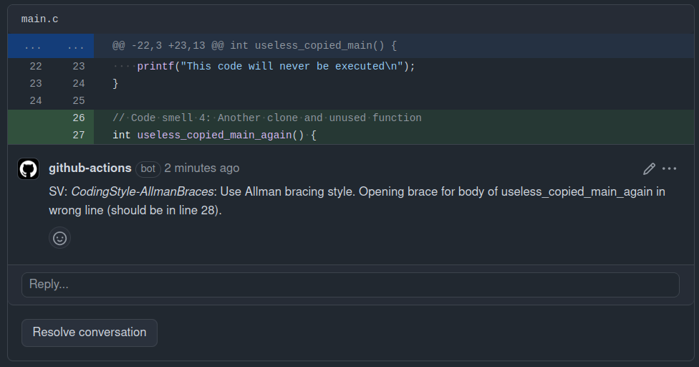Click the 'Code smell 4' comment line

pos(267,118)
